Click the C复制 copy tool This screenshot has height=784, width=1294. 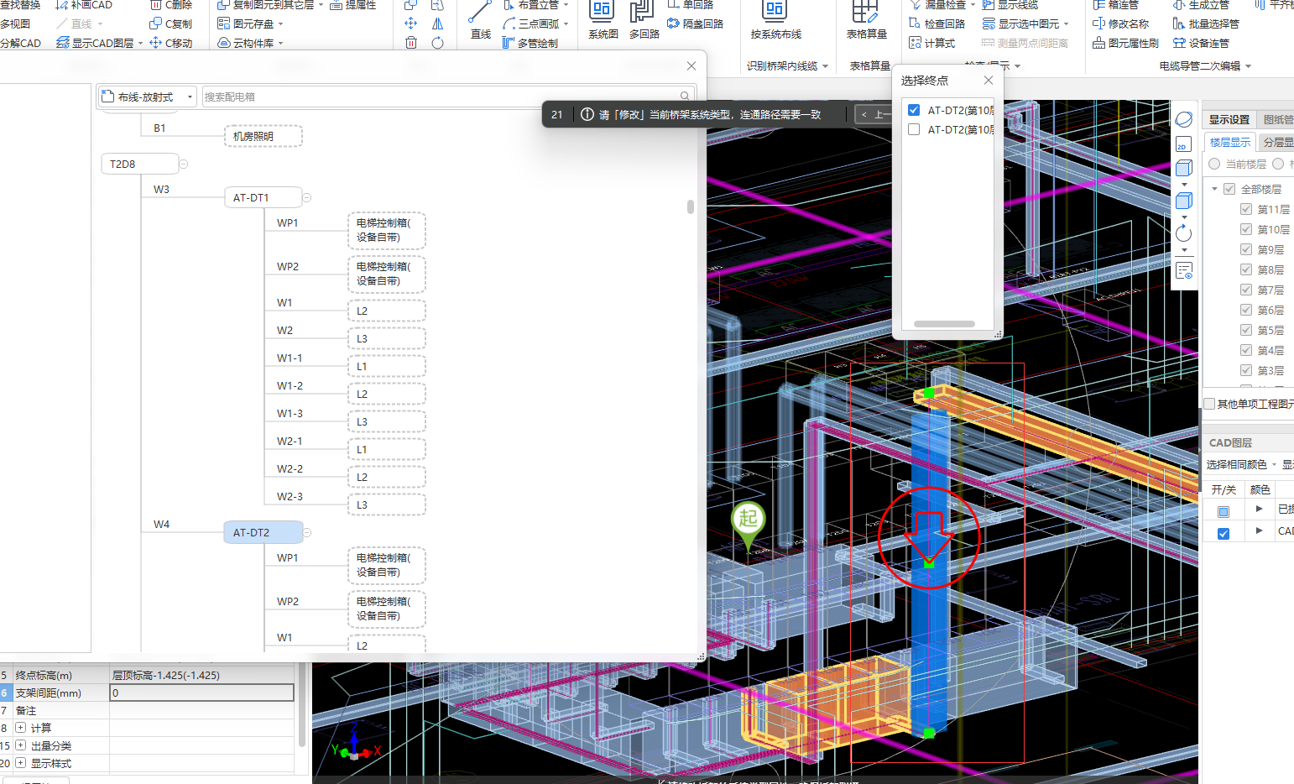(x=171, y=24)
